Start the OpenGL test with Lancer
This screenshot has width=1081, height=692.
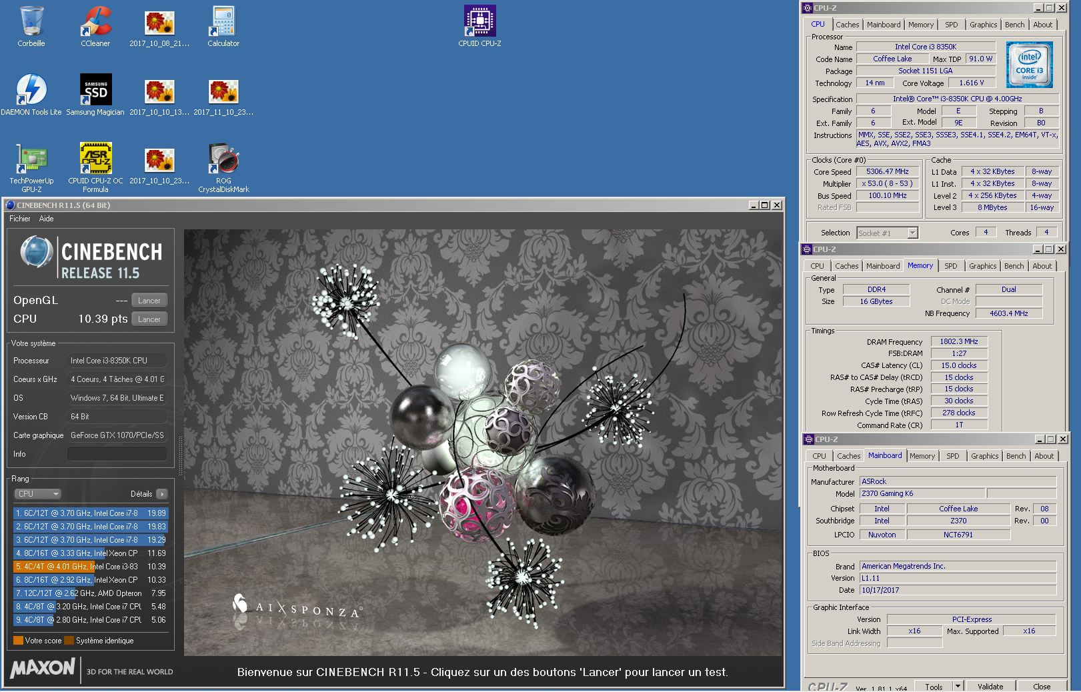(x=149, y=301)
